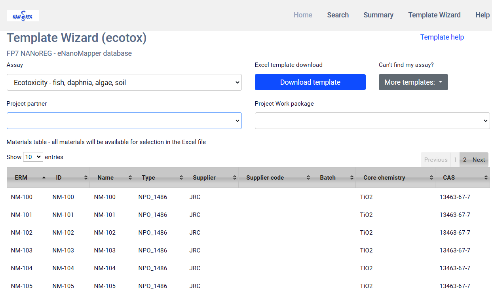Select page 1 of the table
Viewport: 492px width, 294px height.
[x=455, y=160]
